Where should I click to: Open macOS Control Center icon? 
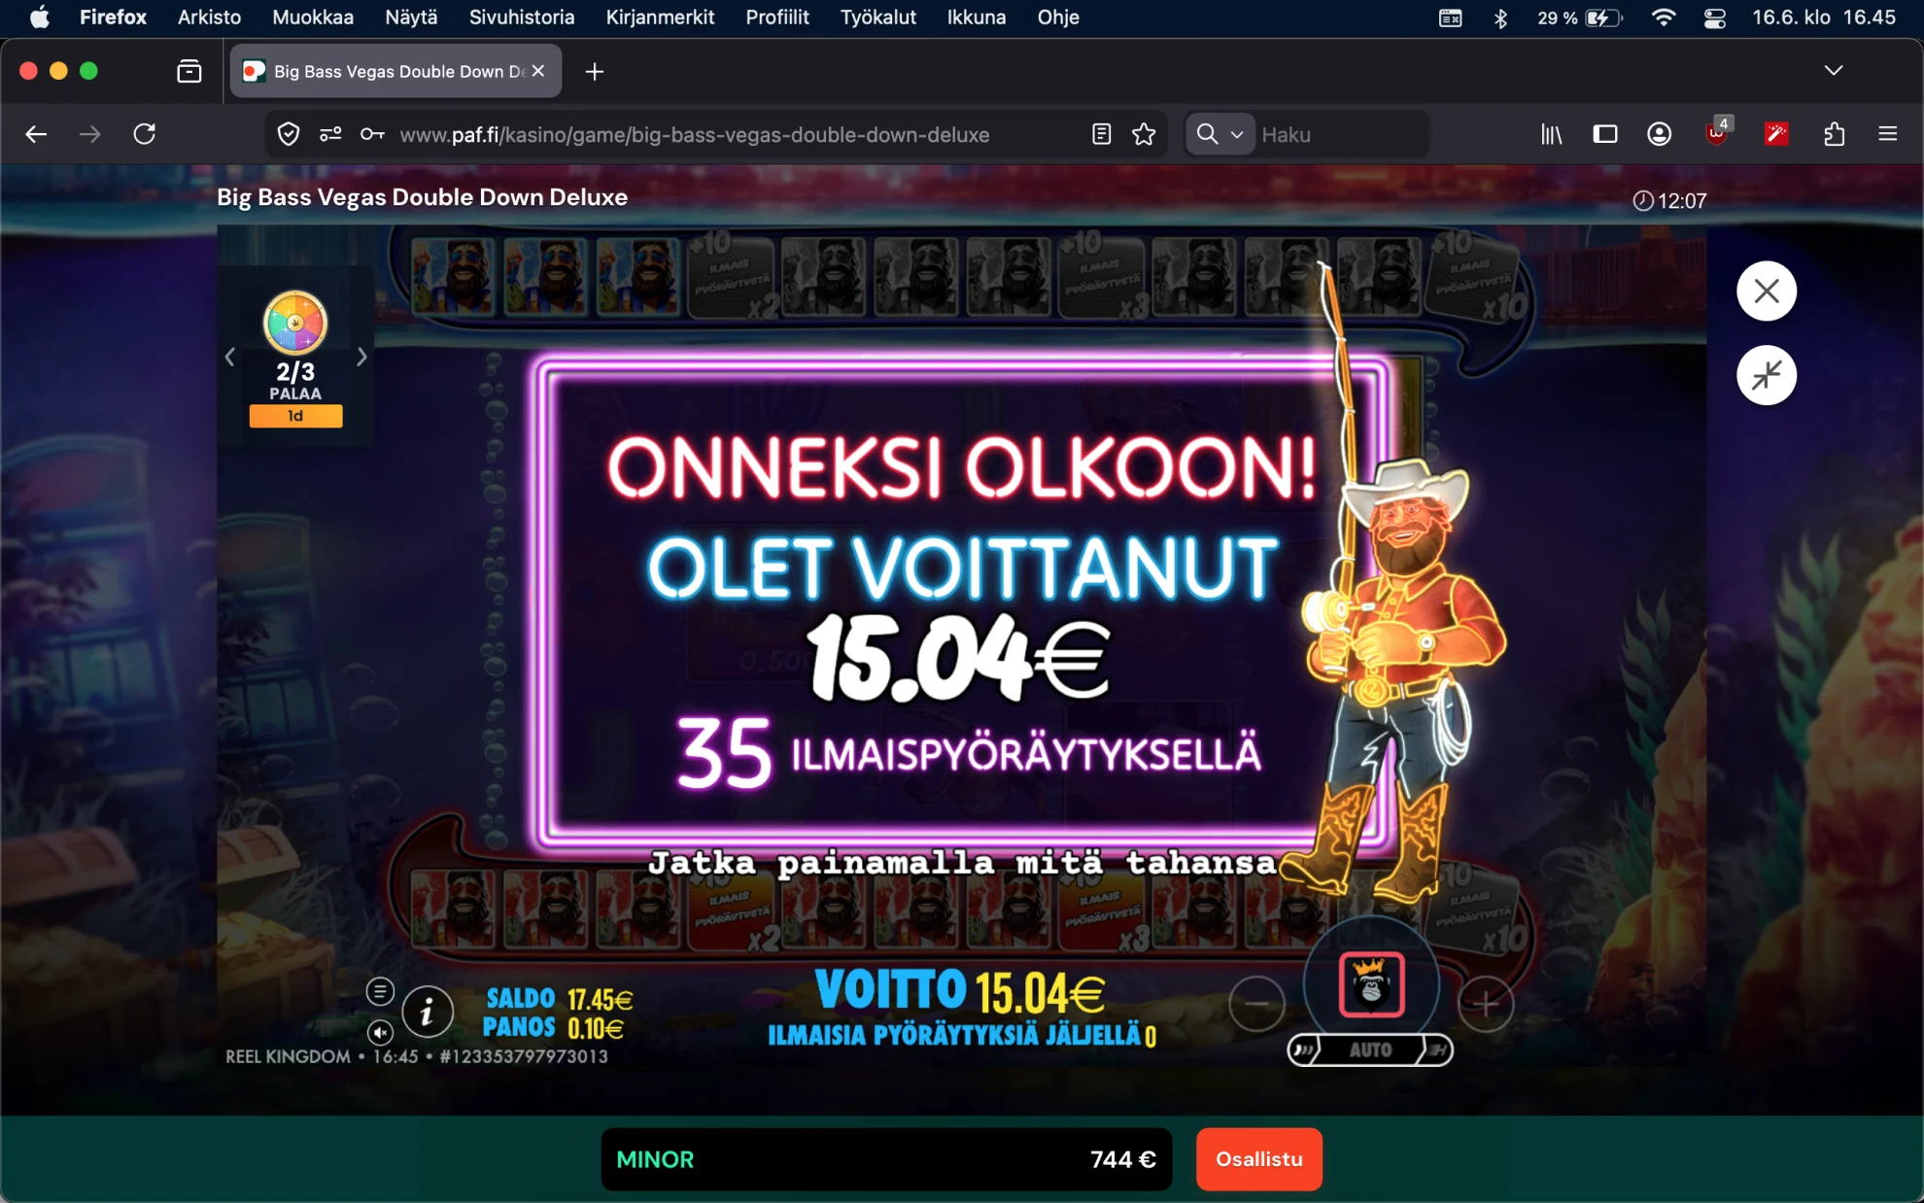pos(1715,17)
